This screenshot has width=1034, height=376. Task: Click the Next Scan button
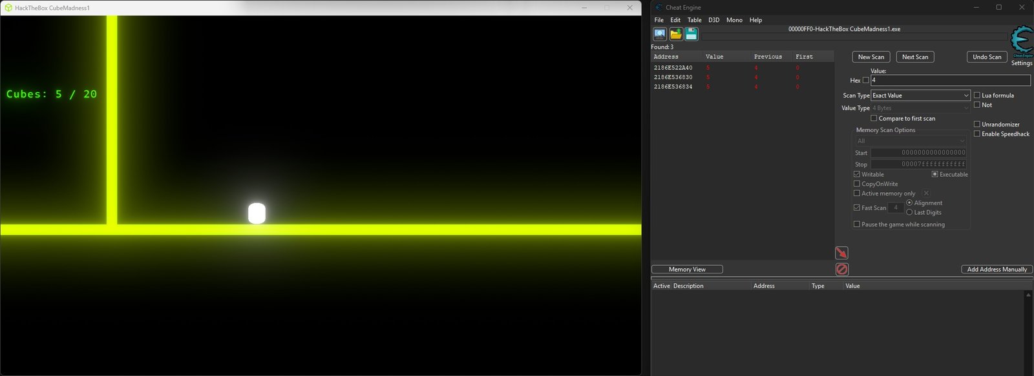(915, 57)
